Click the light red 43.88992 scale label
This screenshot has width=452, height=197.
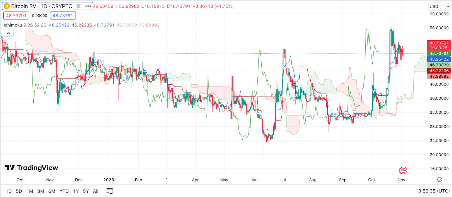(x=439, y=76)
